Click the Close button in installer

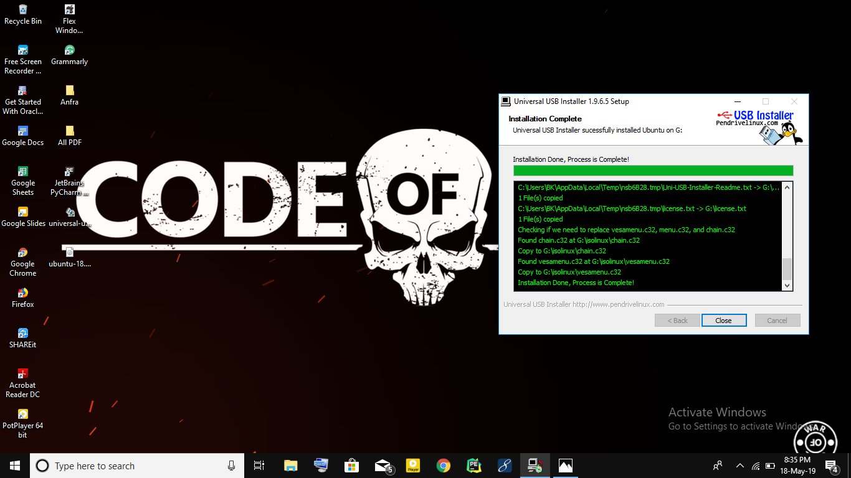click(x=723, y=321)
